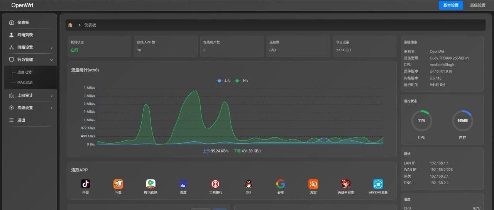Switch to the 基本设置 top tab
Screen dimensions: 494x210
[451, 5]
